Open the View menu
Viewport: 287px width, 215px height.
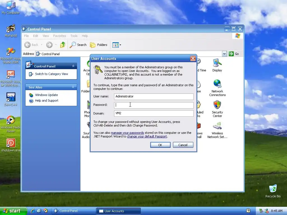coord(46,36)
